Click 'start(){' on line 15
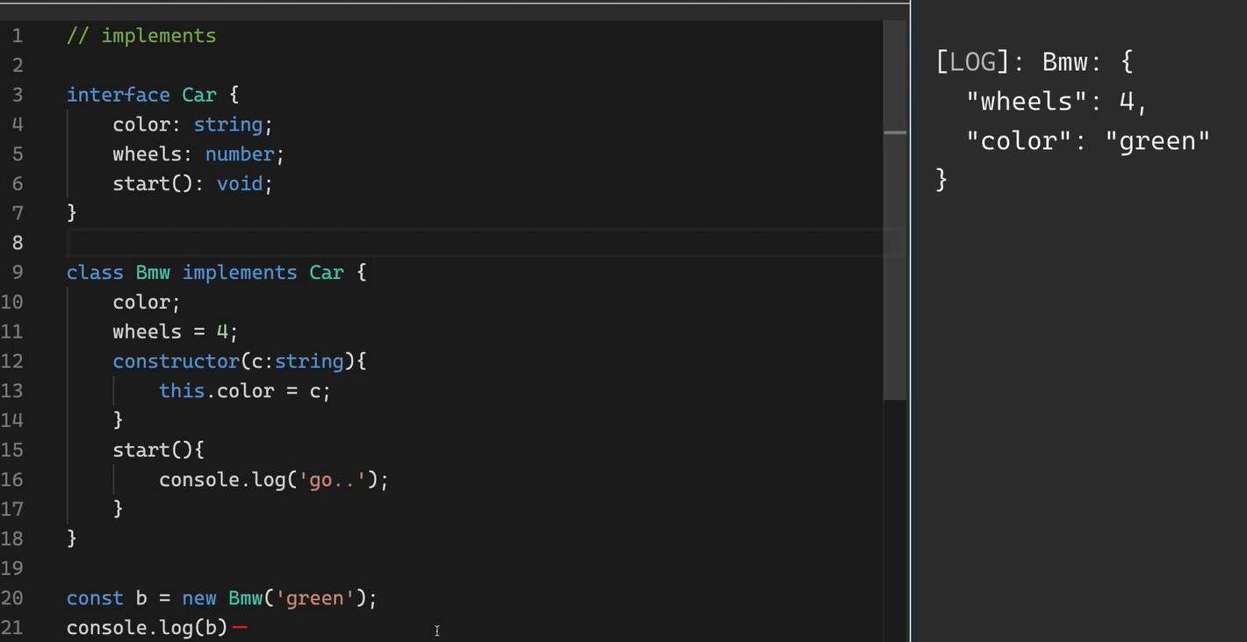Image resolution: width=1247 pixels, height=642 pixels. tap(158, 450)
